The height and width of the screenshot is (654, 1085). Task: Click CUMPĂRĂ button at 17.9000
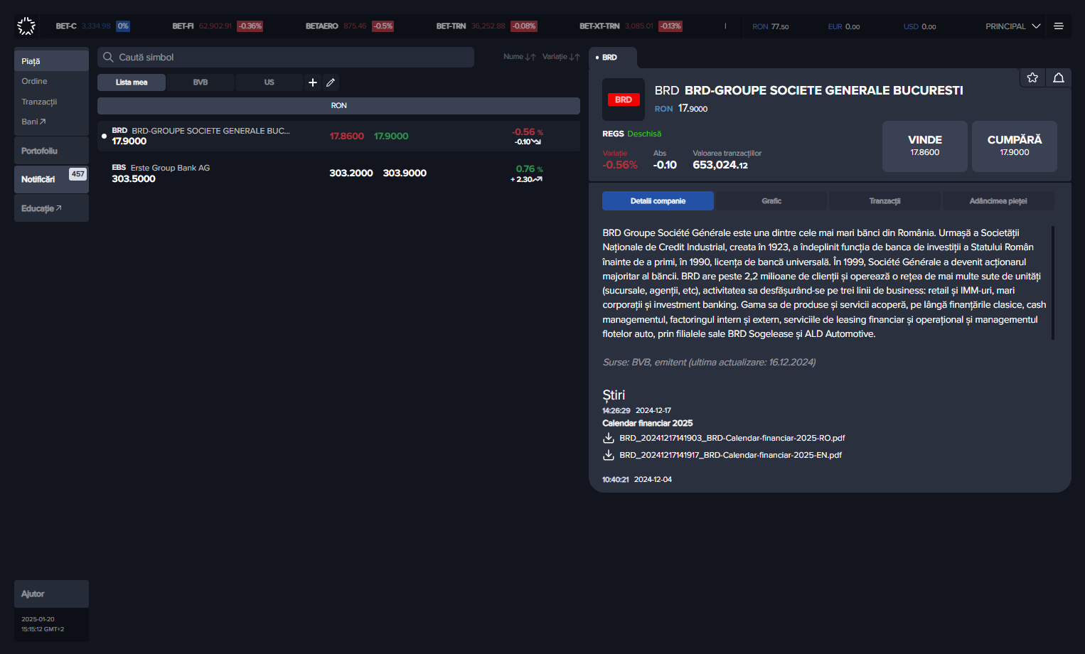[x=1015, y=146]
